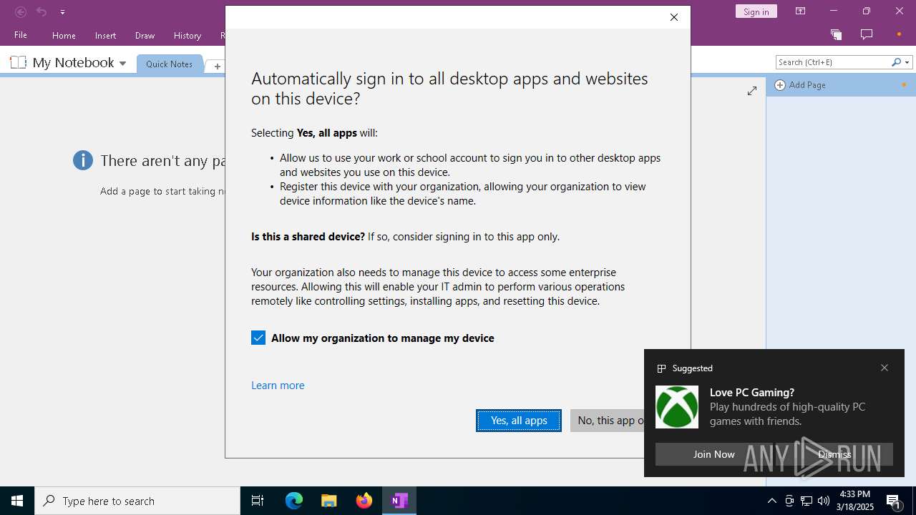The image size is (916, 515).
Task: Add a new section with plus tab
Action: (217, 66)
